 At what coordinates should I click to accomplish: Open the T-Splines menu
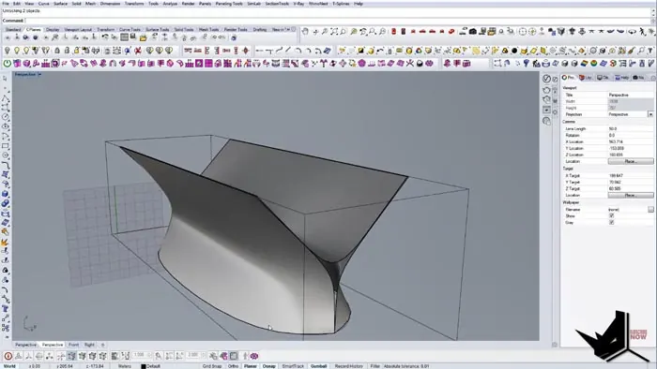tap(341, 4)
